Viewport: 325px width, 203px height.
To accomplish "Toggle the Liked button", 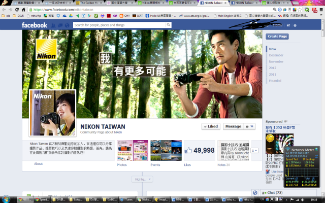I will [211, 126].
